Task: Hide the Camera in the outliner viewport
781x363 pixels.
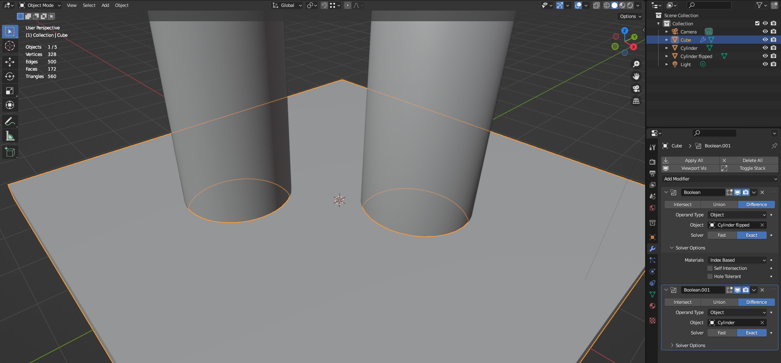Action: [x=765, y=31]
